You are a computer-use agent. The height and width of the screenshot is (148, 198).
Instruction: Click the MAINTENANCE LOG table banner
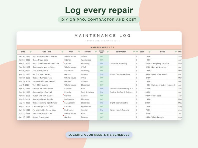99,47
